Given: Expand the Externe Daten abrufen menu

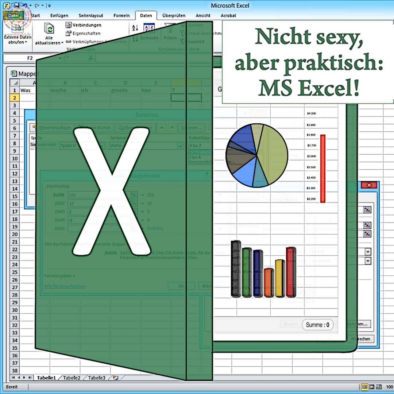Looking at the screenshot, I should (x=18, y=39).
